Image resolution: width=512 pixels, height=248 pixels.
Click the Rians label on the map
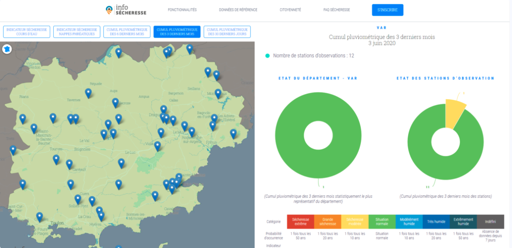click(24, 96)
